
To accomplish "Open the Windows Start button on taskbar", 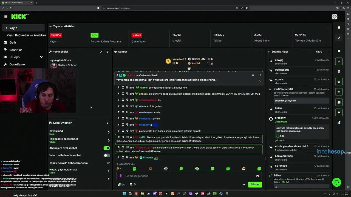I will (124, 194).
